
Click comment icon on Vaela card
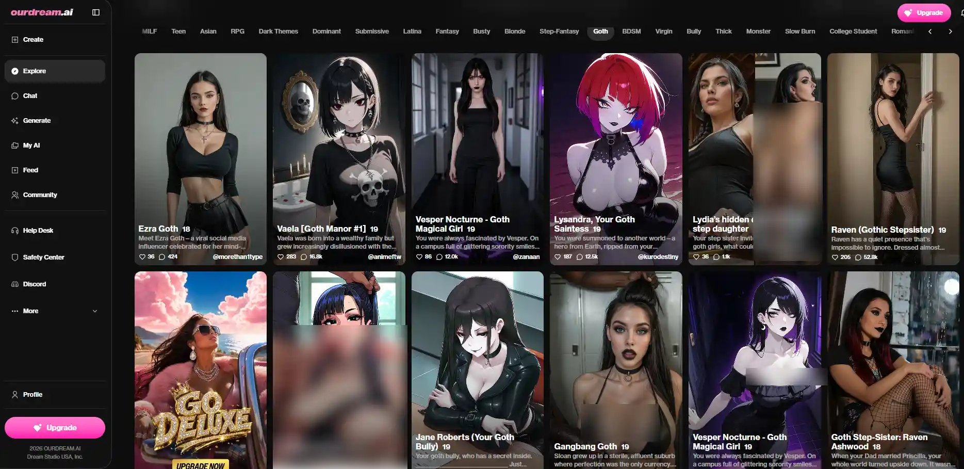click(304, 256)
